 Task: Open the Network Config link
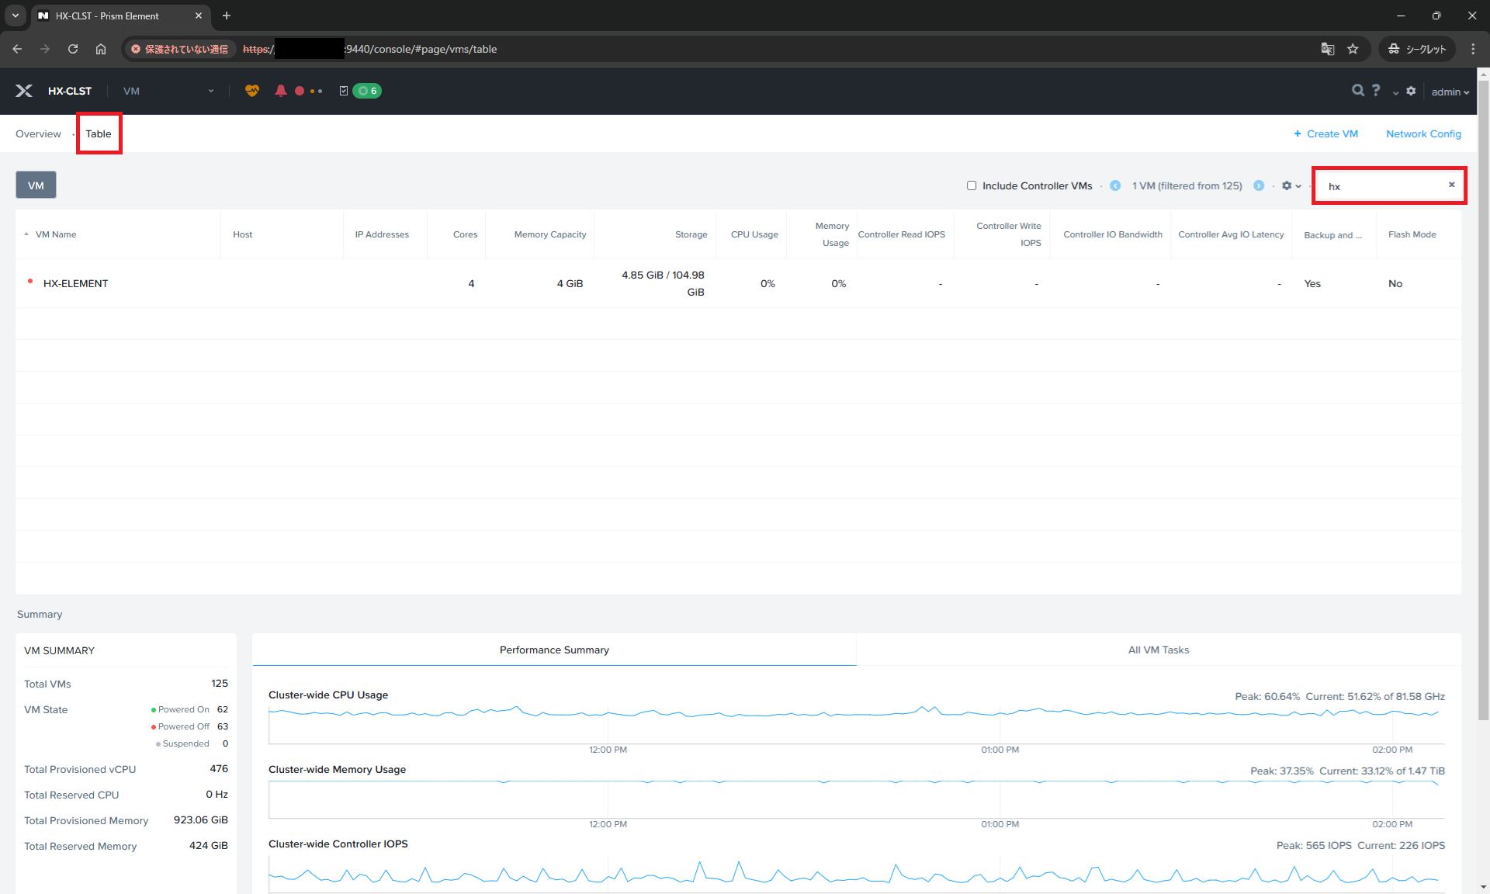pyautogui.click(x=1423, y=133)
